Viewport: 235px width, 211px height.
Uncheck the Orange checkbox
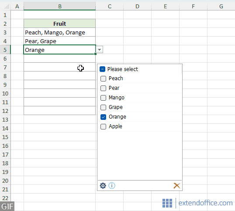103,117
